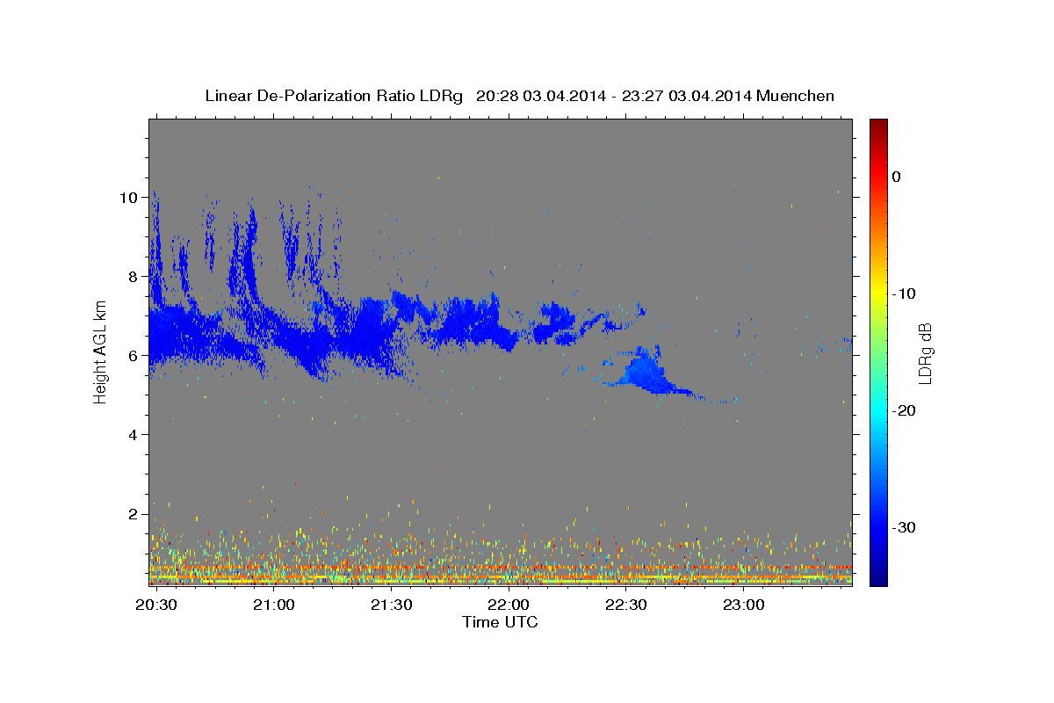Click the 21:30 time tick label
Viewport: 1054px width, 703px height.
[x=391, y=605]
